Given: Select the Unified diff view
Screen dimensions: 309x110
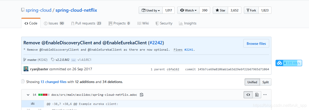Looking at the screenshot, I should (252, 82).
